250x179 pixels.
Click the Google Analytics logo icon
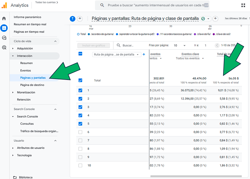(4, 5)
